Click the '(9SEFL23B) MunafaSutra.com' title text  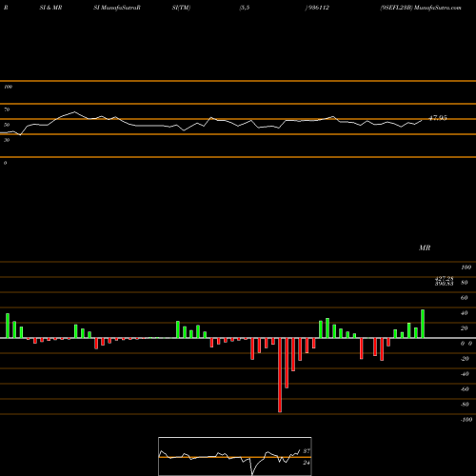point(421,8)
